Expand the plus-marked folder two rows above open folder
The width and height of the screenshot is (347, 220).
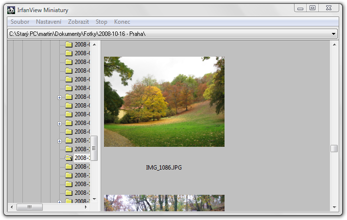pyautogui.click(x=59, y=141)
